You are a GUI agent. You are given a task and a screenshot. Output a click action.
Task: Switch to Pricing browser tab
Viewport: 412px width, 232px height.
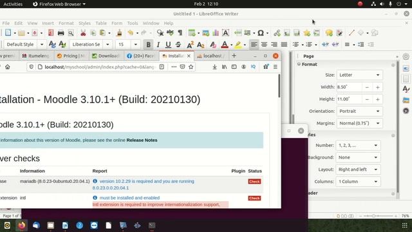pos(71,56)
